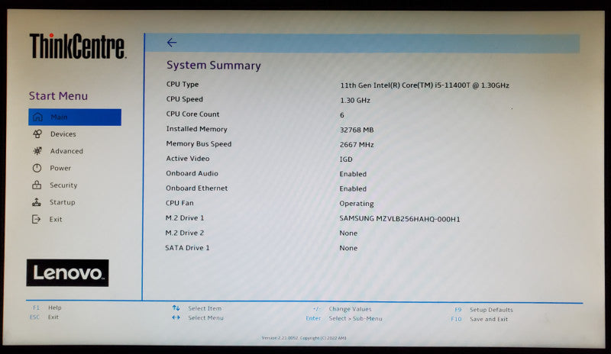Select the Onboard Audio label
Image resolution: width=611 pixels, height=354 pixels.
click(x=192, y=173)
